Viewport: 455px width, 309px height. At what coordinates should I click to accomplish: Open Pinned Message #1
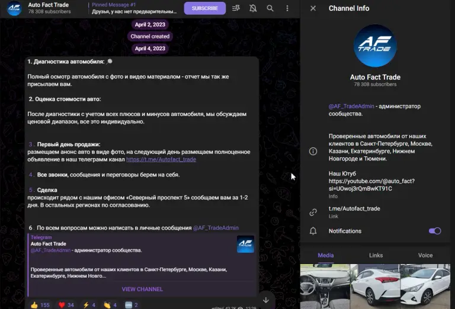pyautogui.click(x=134, y=8)
